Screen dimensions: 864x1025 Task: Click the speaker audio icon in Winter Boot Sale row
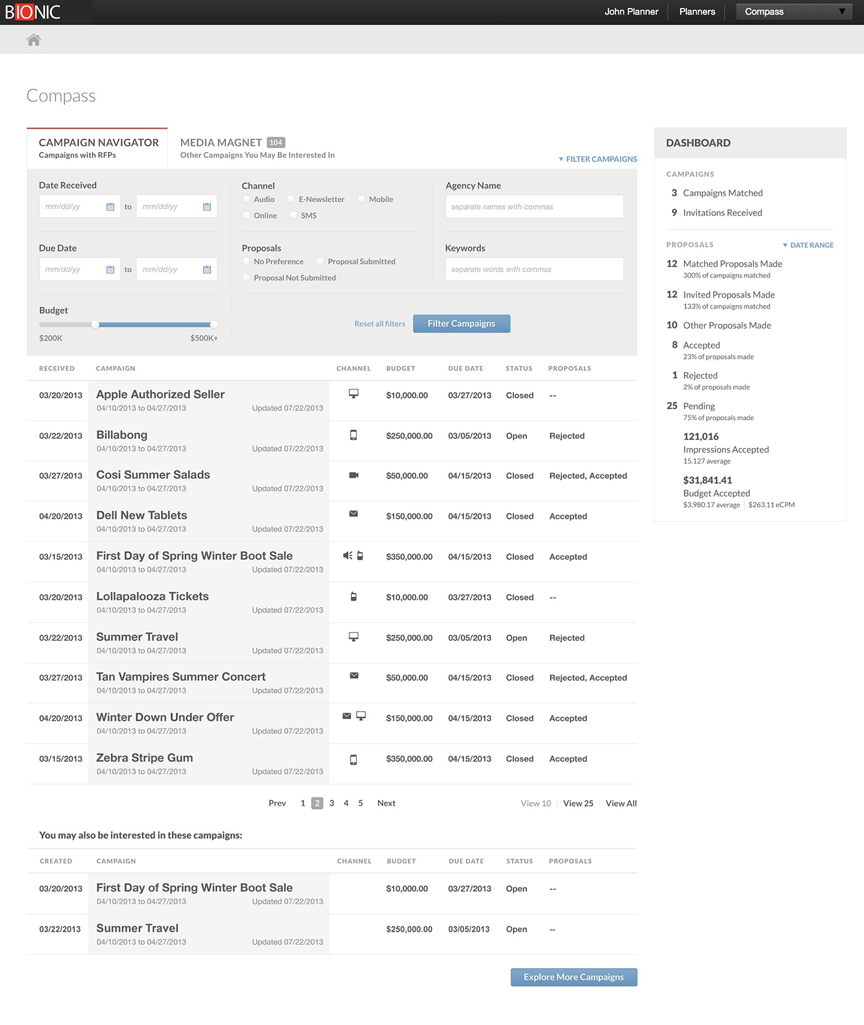(347, 555)
